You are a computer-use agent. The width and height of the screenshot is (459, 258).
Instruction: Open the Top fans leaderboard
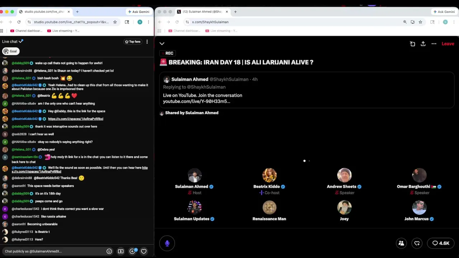click(132, 42)
